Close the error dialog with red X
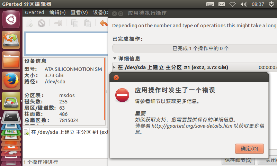Screen dimensions: 277x166 (116, 77)
